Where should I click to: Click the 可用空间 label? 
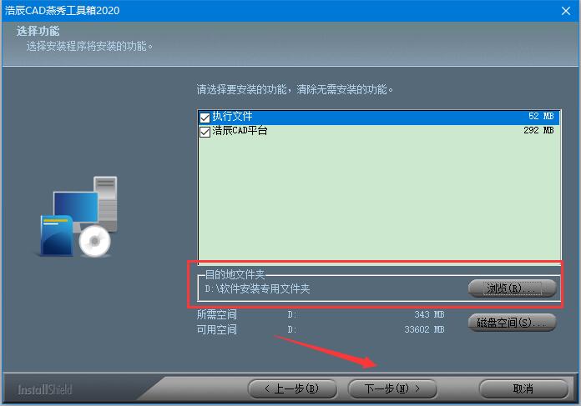pyautogui.click(x=217, y=329)
